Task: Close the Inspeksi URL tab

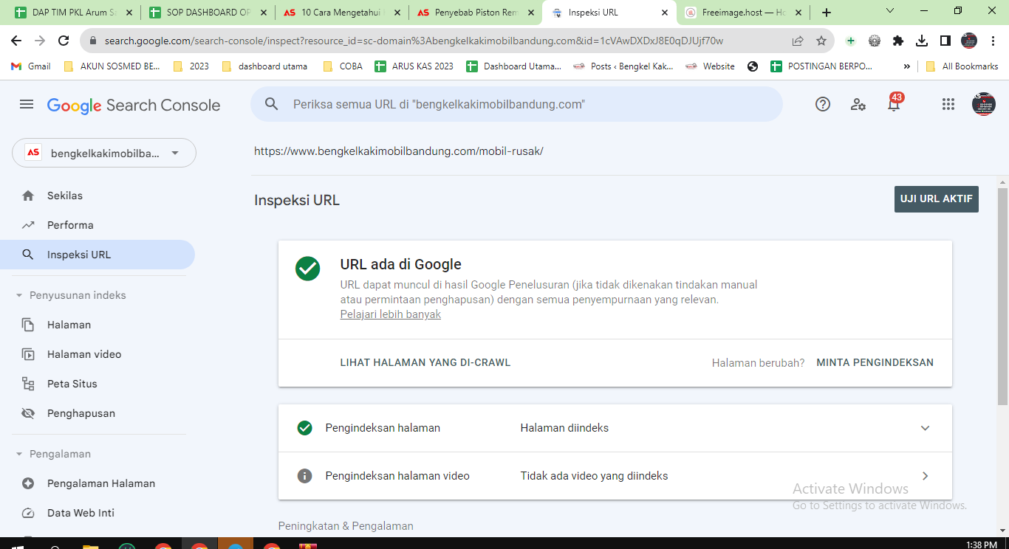Action: [664, 13]
